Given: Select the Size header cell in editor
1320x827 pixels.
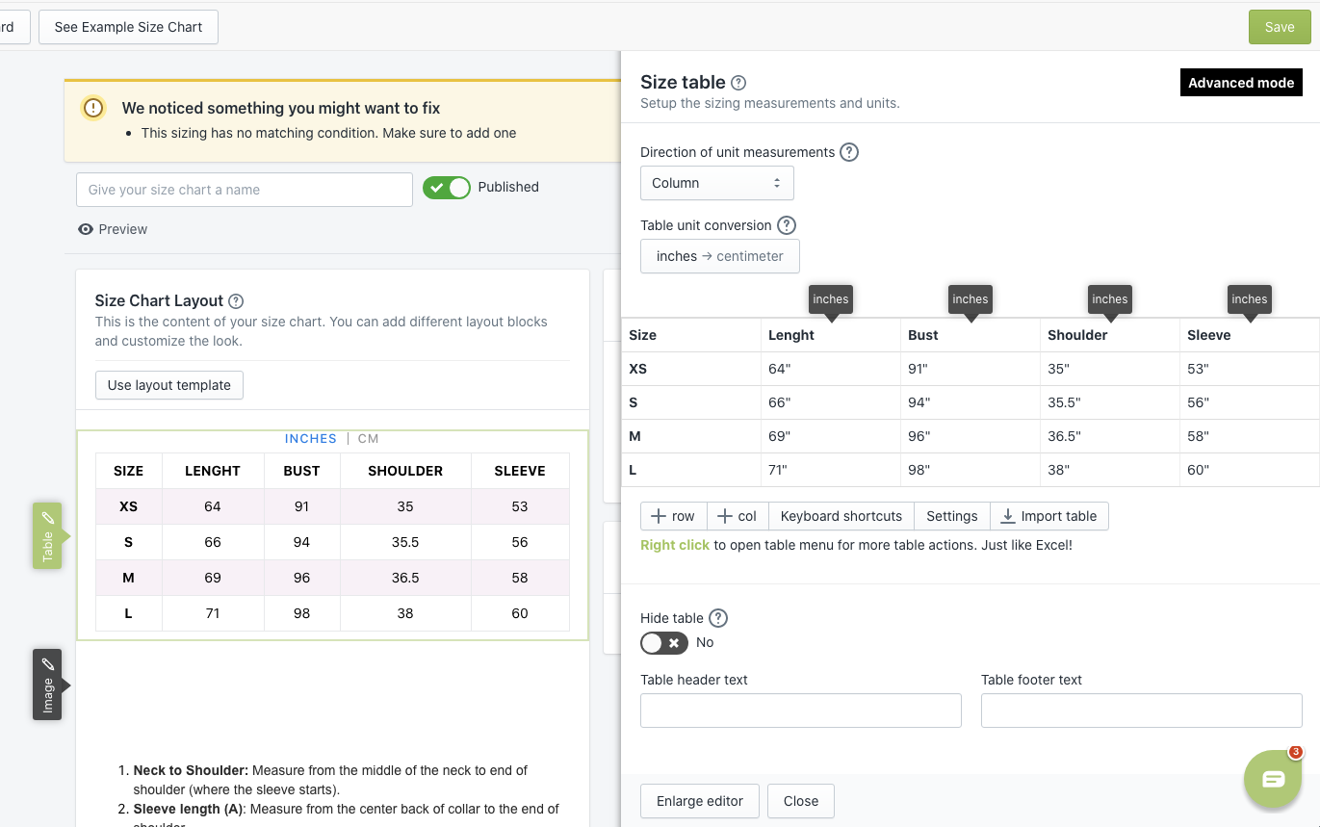Looking at the screenshot, I should click(x=691, y=335).
